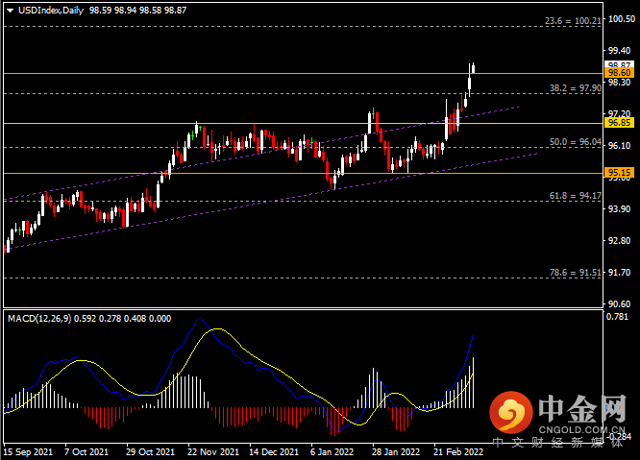Select the 95.15 orange price label
The image size is (640, 460).
619,173
